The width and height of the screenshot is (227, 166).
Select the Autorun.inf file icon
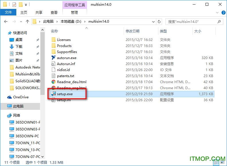coord(54,64)
